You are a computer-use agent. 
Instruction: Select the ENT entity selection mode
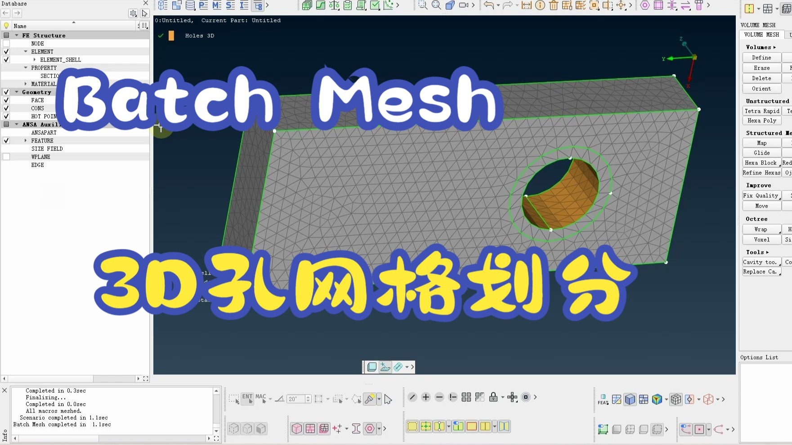click(247, 399)
